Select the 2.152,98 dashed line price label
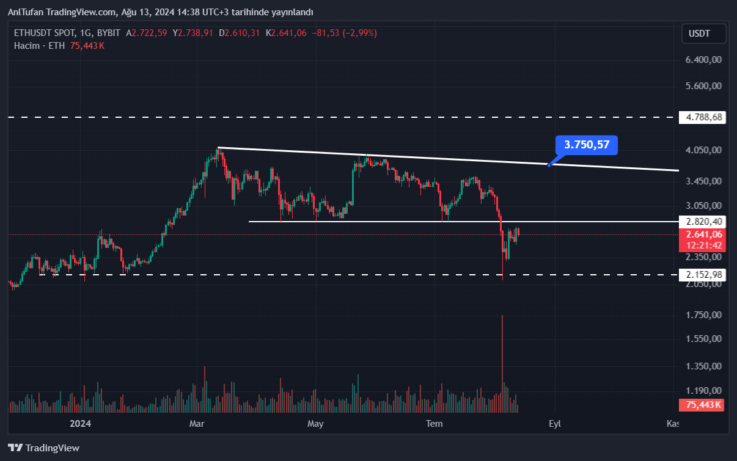Screen dimensions: 737x461 704,275
